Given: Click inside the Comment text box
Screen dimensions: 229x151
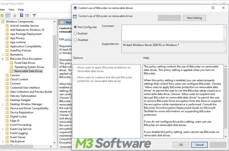Looking at the screenshot, I should coord(172,33).
